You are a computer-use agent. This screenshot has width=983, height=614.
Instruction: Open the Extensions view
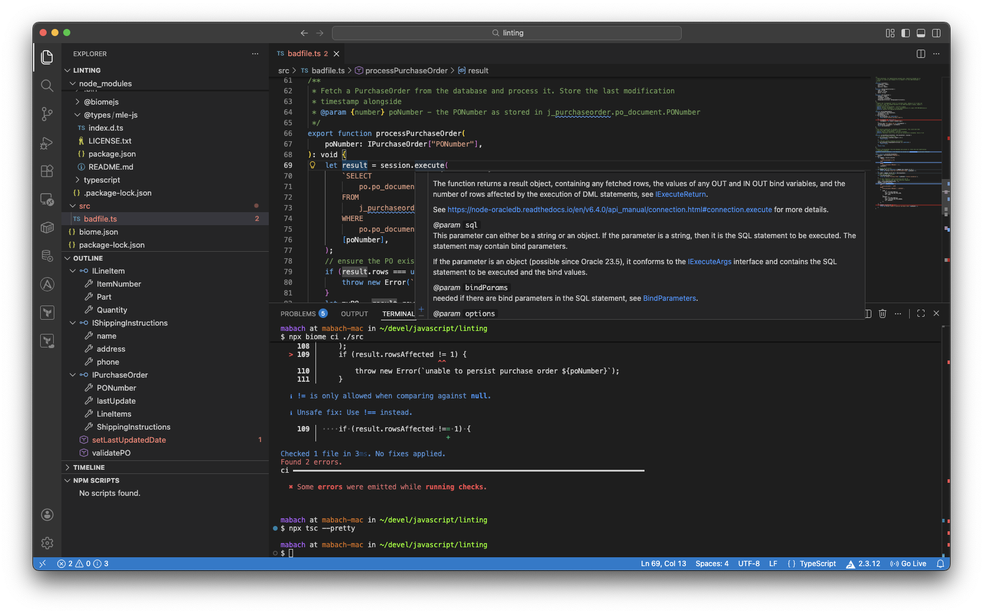click(x=47, y=171)
